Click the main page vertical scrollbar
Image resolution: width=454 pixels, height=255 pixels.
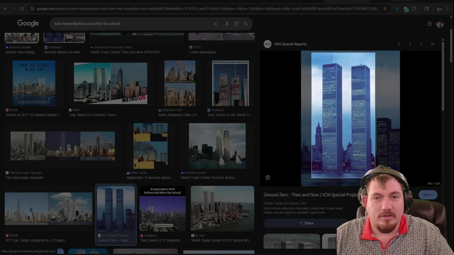click(452, 46)
